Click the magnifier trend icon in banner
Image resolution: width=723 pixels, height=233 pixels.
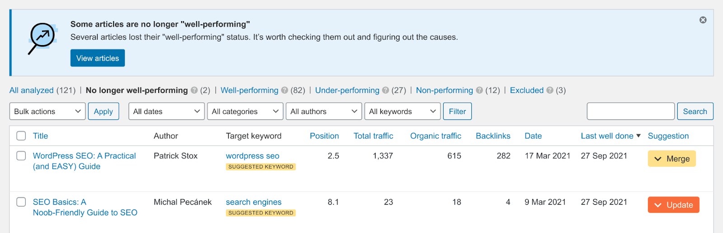click(42, 38)
